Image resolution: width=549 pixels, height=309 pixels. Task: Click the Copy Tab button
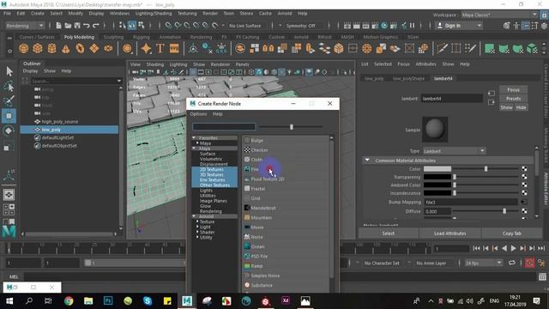click(x=511, y=233)
